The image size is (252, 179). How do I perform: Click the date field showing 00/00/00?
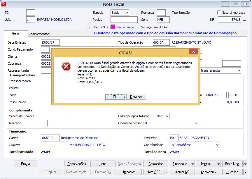click(216, 95)
